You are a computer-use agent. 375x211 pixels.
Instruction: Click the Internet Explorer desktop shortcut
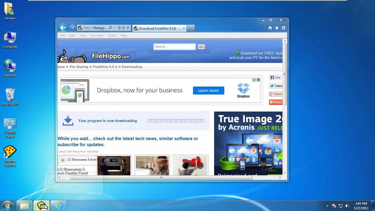click(10, 156)
